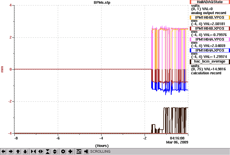Viewport: 230px width, 155px height.
Task: Click the Mar 06, 2009 date label
Action: click(177, 142)
